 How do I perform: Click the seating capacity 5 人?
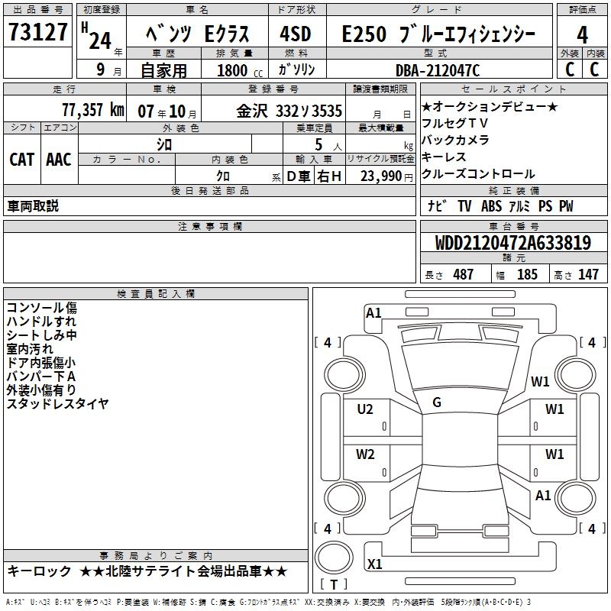pos(328,145)
